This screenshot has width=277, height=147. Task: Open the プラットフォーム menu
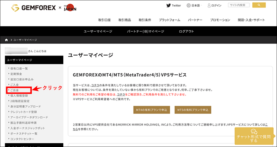169,20
